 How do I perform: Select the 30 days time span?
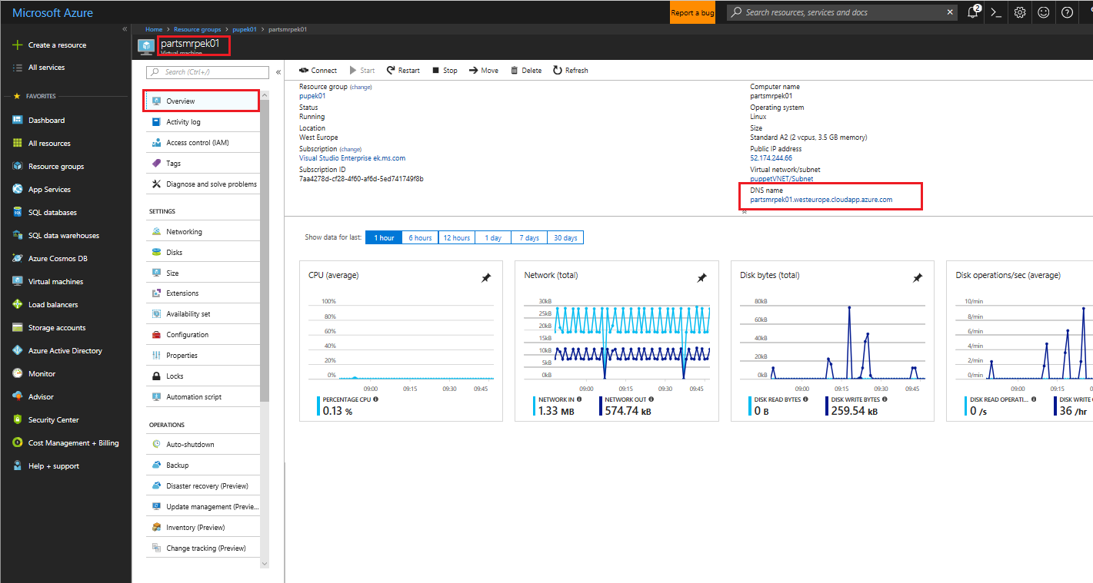click(565, 237)
